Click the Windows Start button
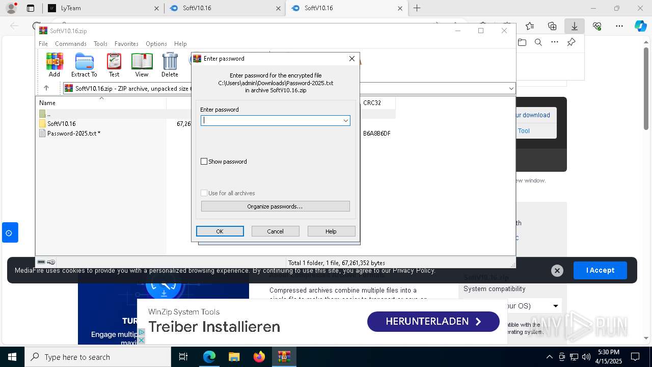This screenshot has height=367, width=652. (12, 357)
